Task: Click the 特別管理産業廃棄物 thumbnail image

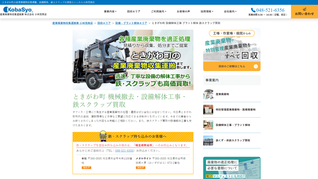Action: [208, 110]
